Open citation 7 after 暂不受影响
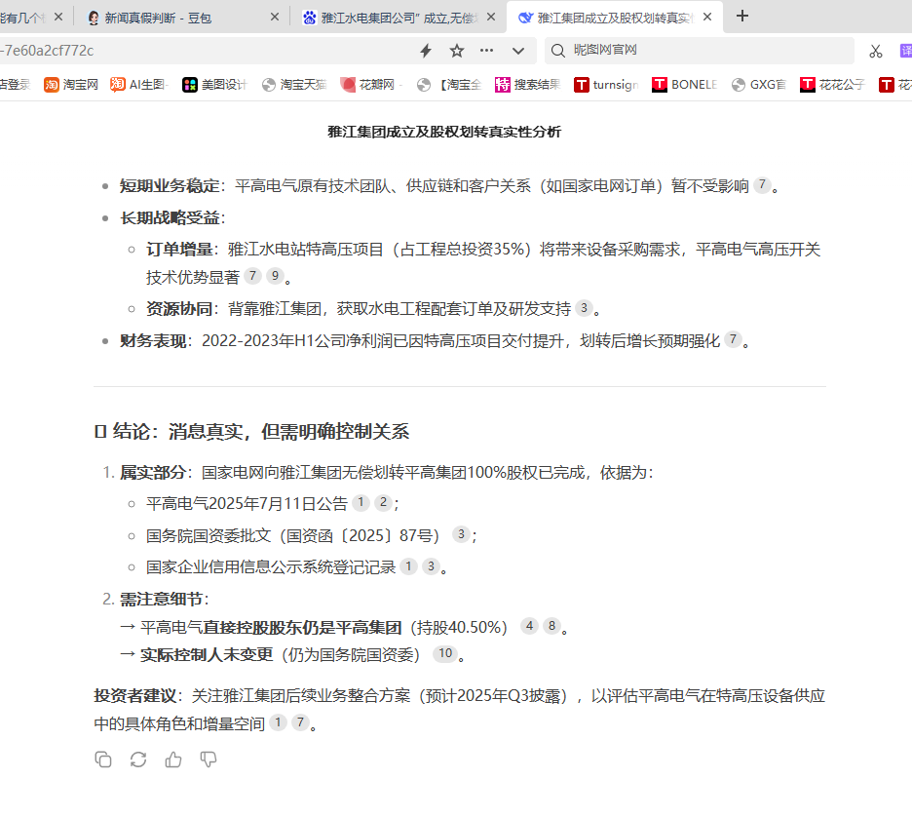Screen dimensions: 912x818 (763, 185)
